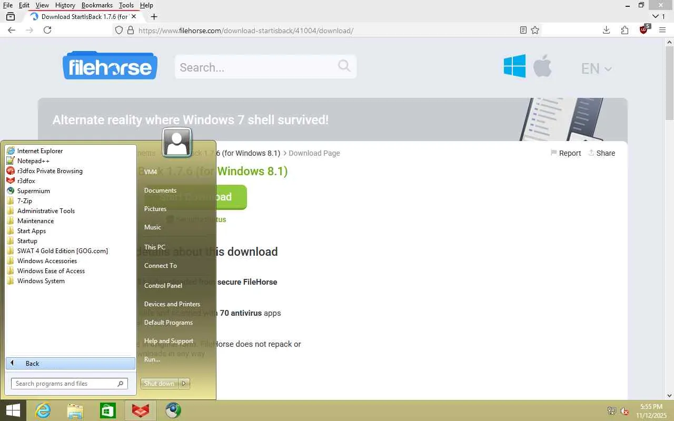Launch Internet Explorer from the taskbar
This screenshot has height=421, width=674.
(43, 410)
